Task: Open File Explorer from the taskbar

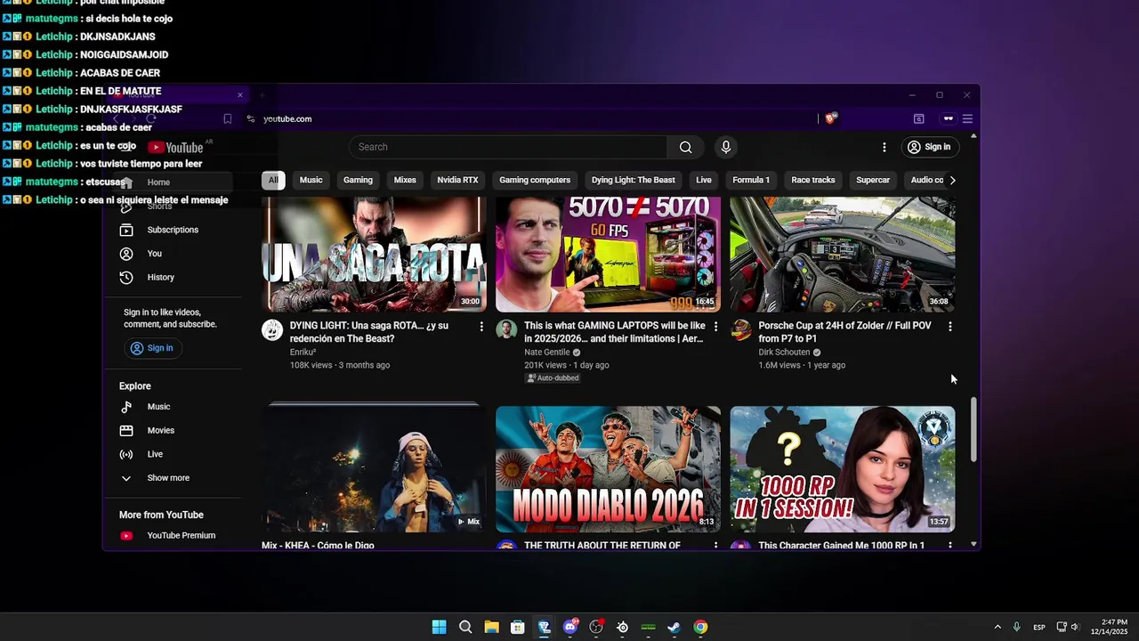Action: click(491, 627)
